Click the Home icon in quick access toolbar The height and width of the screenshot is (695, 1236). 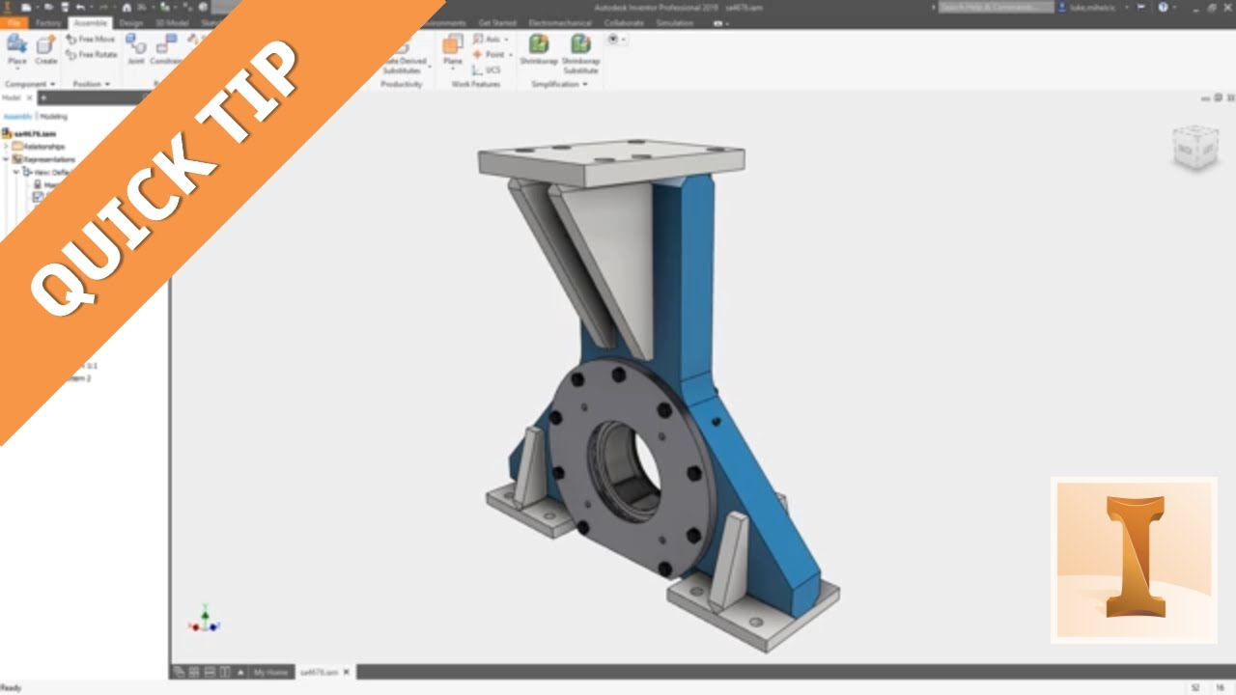pyautogui.click(x=126, y=7)
